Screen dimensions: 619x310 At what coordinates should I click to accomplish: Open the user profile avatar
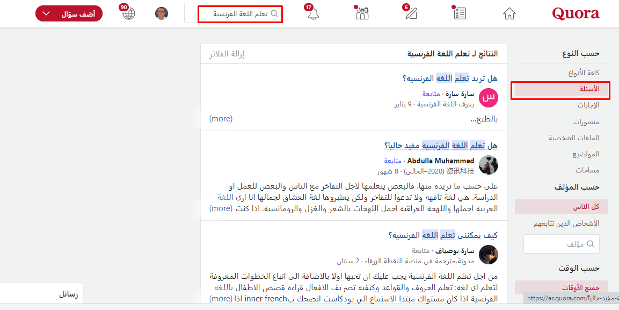pos(162,14)
